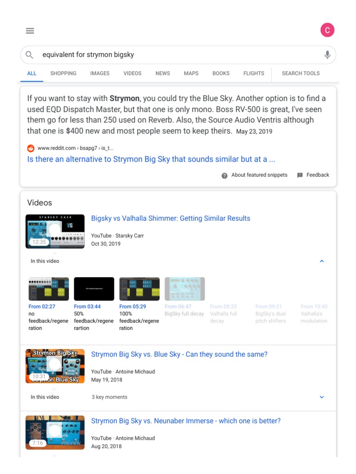Click the Reddit favicon in featured snippet
Image resolution: width=356 pixels, height=474 pixels.
click(31, 148)
